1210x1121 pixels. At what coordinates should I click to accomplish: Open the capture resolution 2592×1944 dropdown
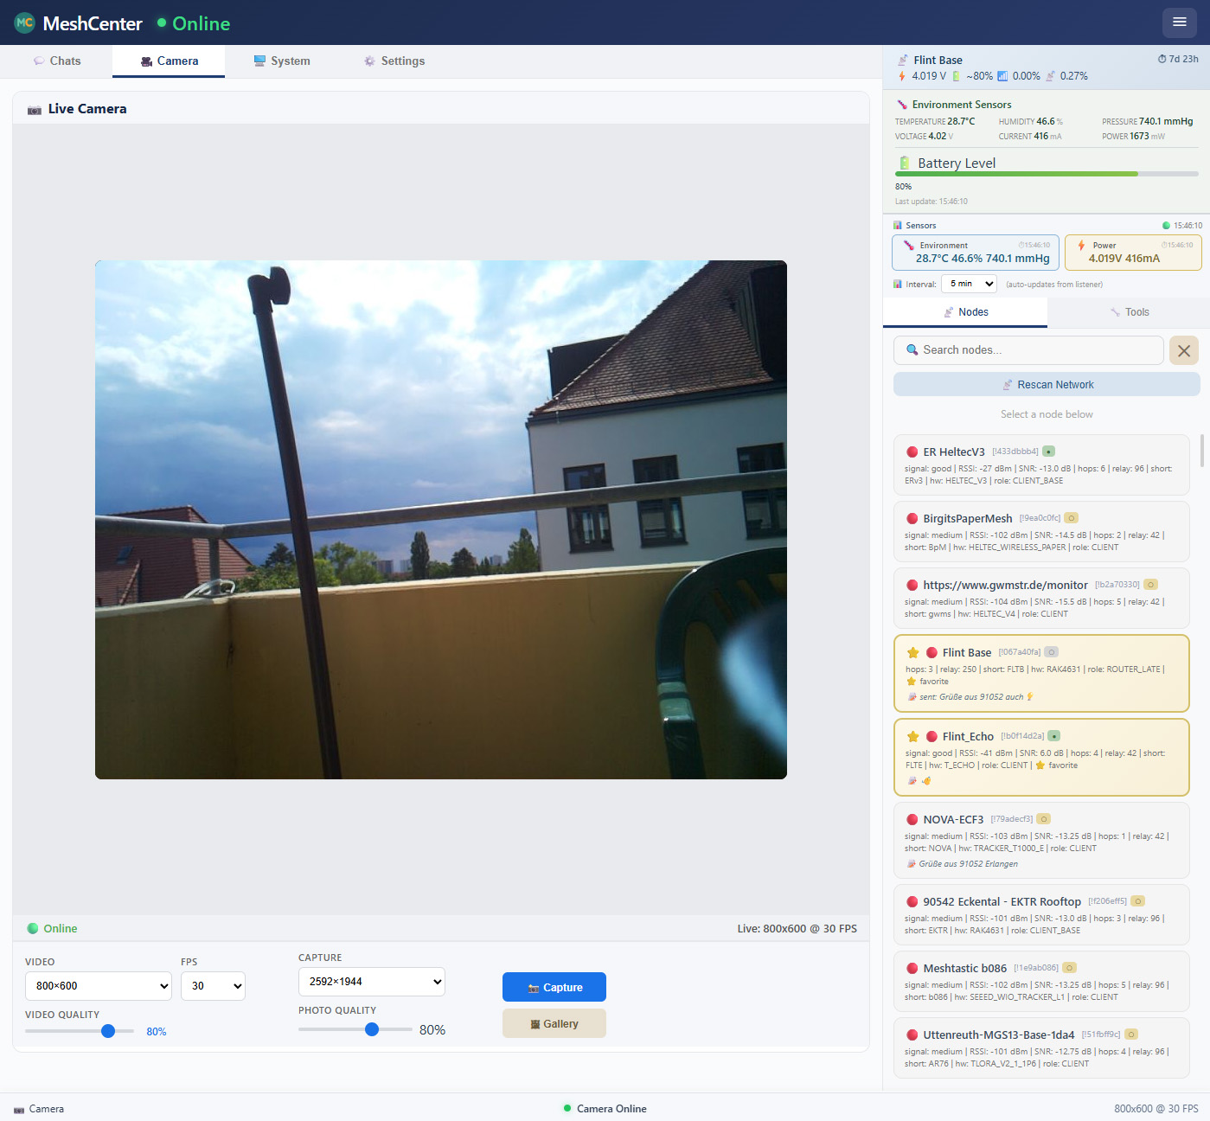(x=372, y=982)
